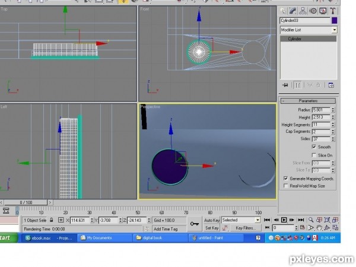
Task: Open the Time Configuration icon
Action: [303, 227]
